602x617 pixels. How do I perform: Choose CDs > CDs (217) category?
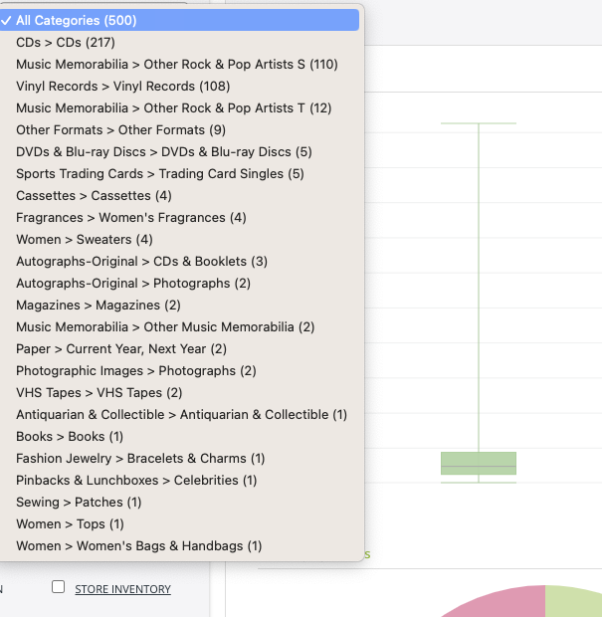pos(179,43)
